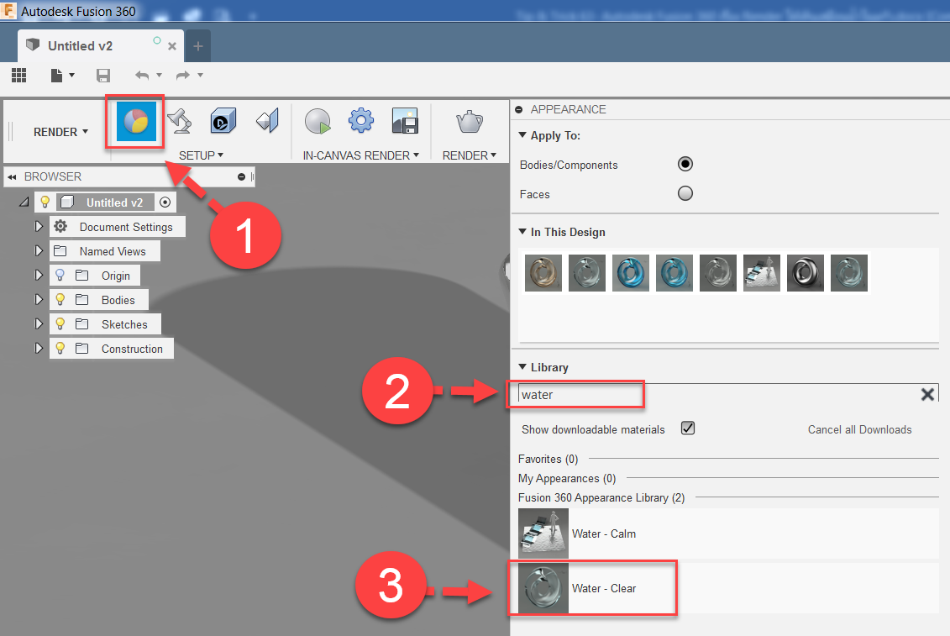
Task: Clear the library search with X
Action: point(927,395)
